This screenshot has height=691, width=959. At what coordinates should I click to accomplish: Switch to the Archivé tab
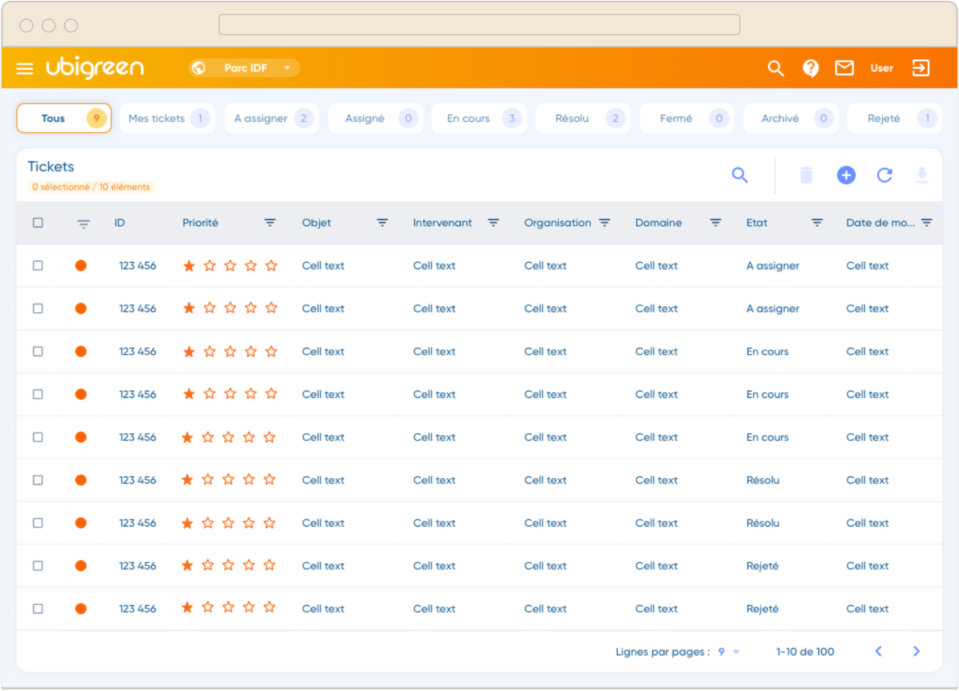click(x=791, y=118)
